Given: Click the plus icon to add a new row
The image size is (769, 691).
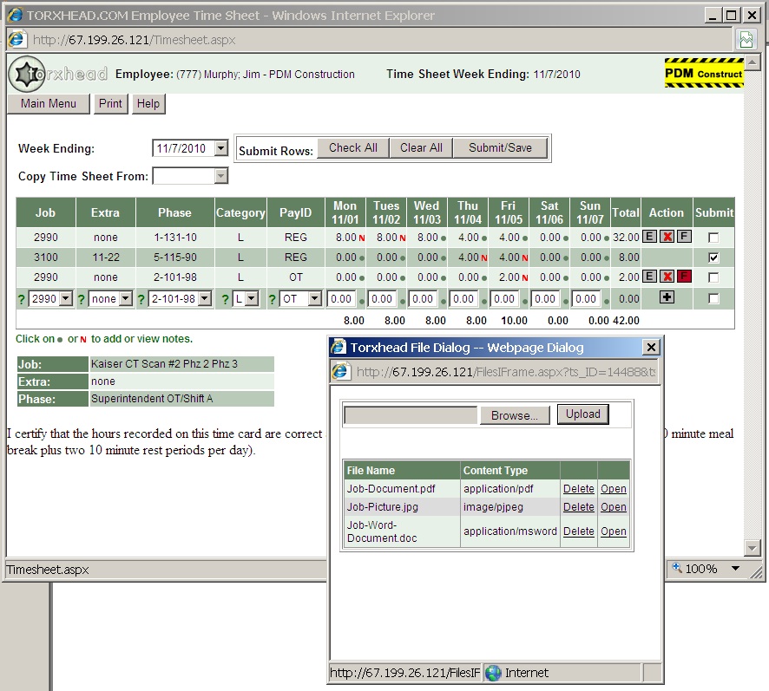Looking at the screenshot, I should coord(667,297).
